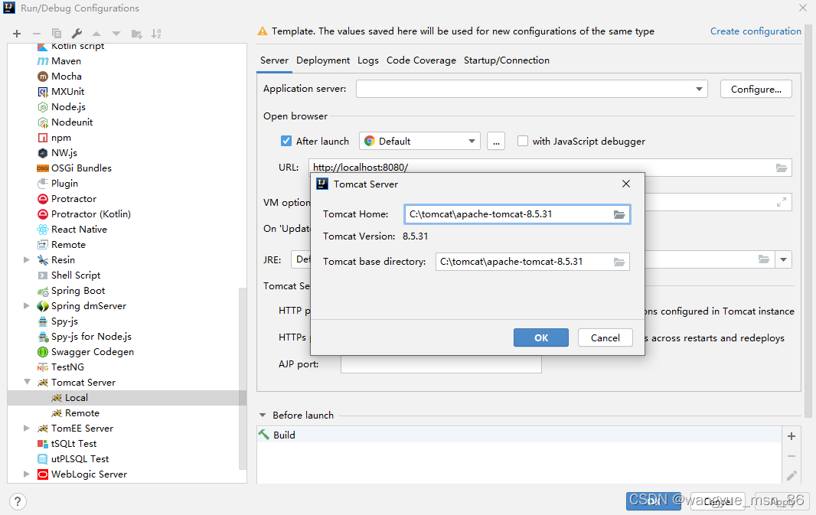
Task: Expand the WebLogic Server tree node
Action: (x=27, y=474)
